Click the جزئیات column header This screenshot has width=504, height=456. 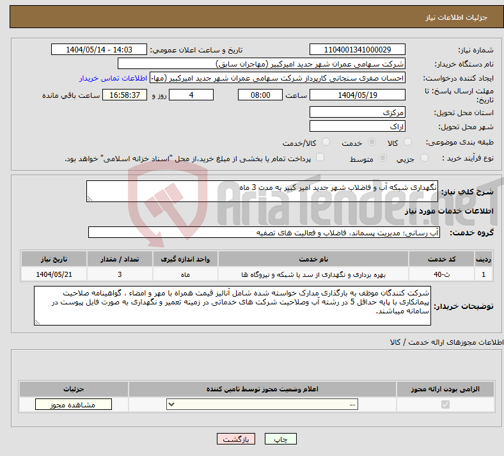pyautogui.click(x=74, y=389)
